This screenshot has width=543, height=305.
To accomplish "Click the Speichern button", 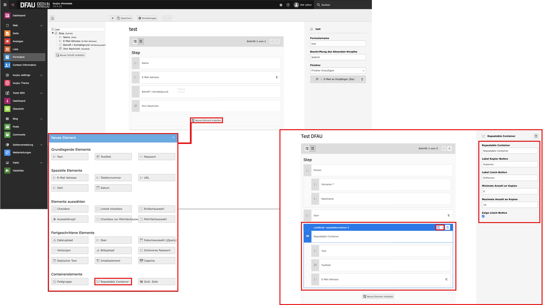I will click(x=124, y=18).
